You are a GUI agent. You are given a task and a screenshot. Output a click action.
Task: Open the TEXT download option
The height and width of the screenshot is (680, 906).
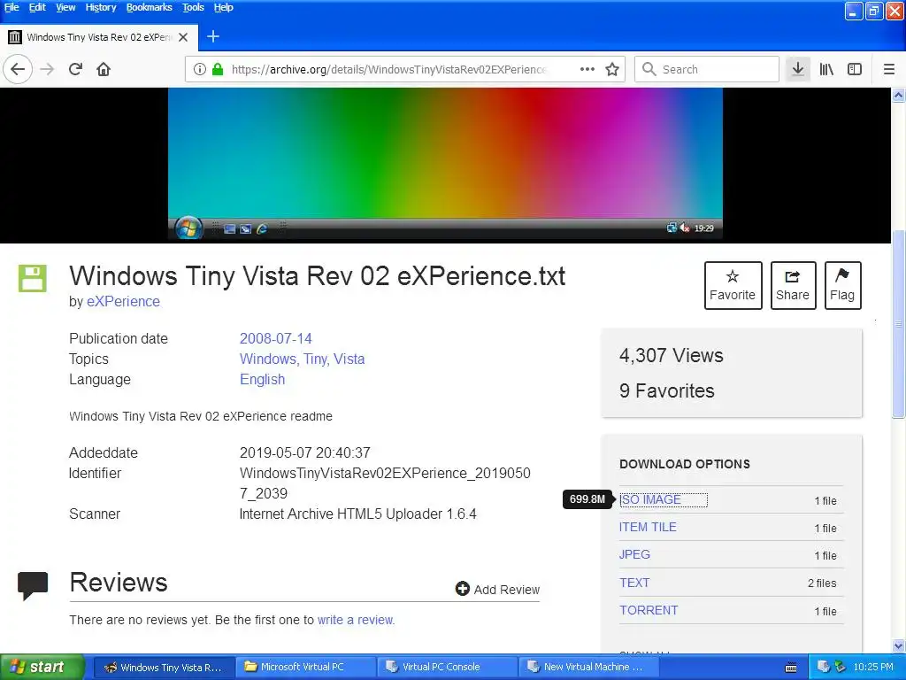pyautogui.click(x=634, y=583)
